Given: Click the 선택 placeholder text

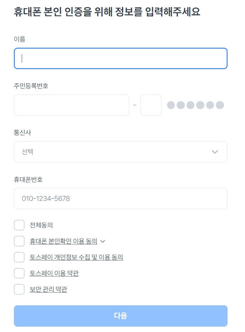Looking at the screenshot, I should click(27, 152).
